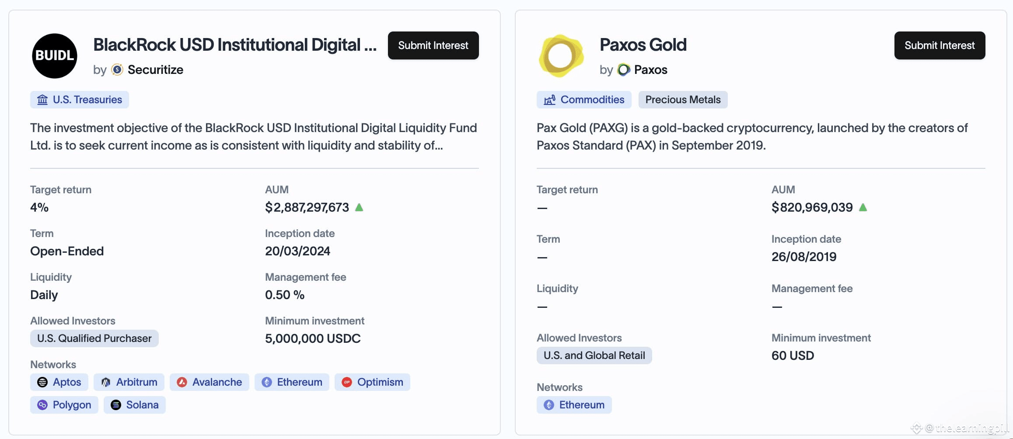Image resolution: width=1013 pixels, height=439 pixels.
Task: Click the 0.50 % management fee value
Action: pyautogui.click(x=285, y=295)
